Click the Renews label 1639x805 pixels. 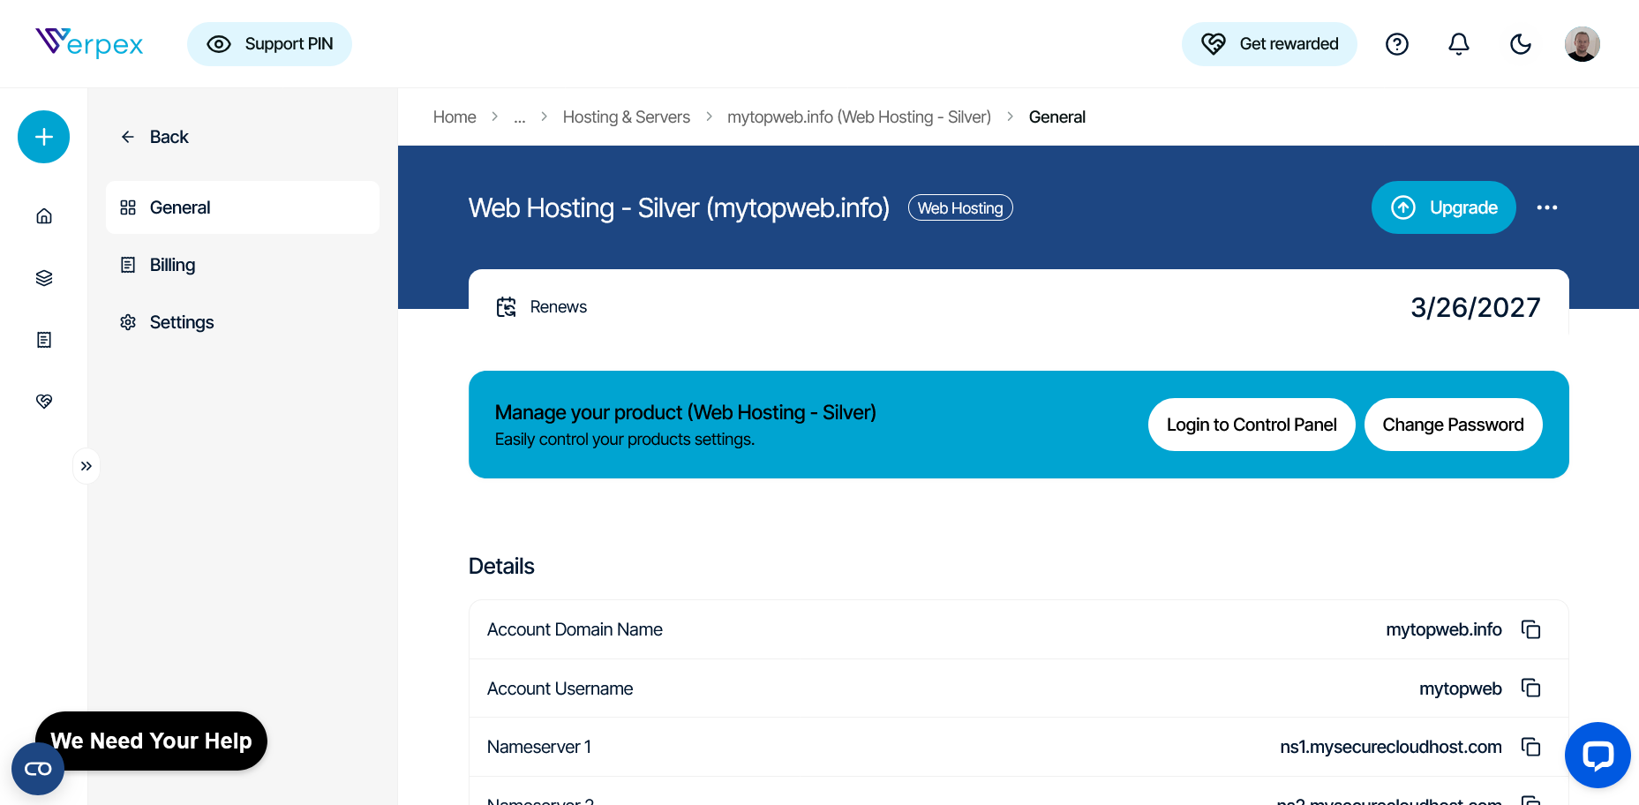pos(559,307)
